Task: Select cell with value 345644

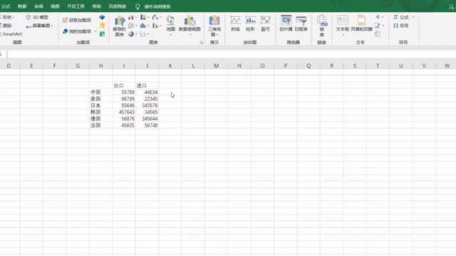Action: click(147, 119)
